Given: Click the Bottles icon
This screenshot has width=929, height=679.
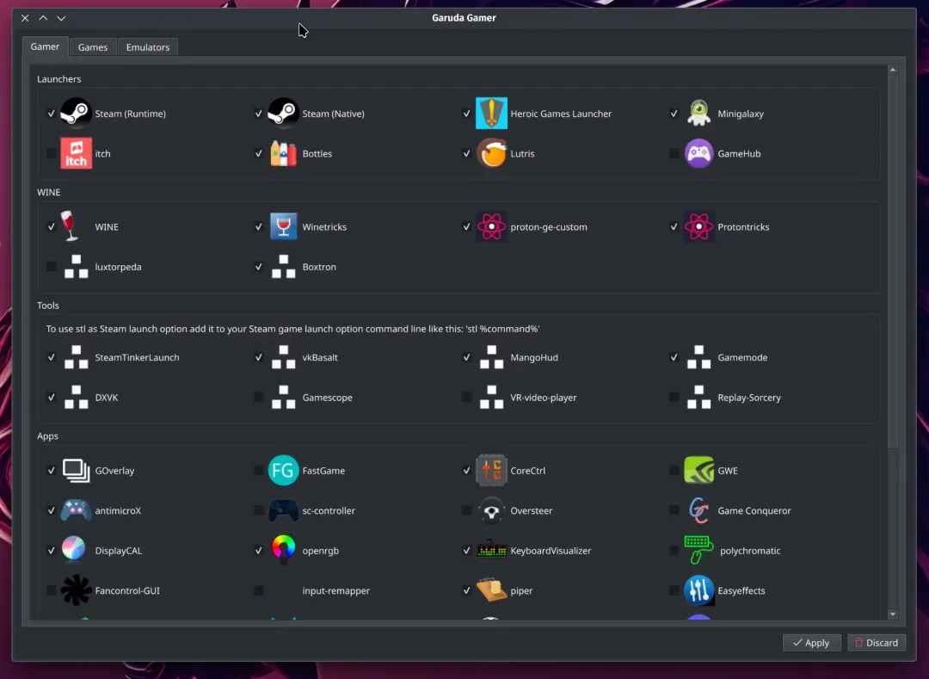Looking at the screenshot, I should tap(283, 153).
